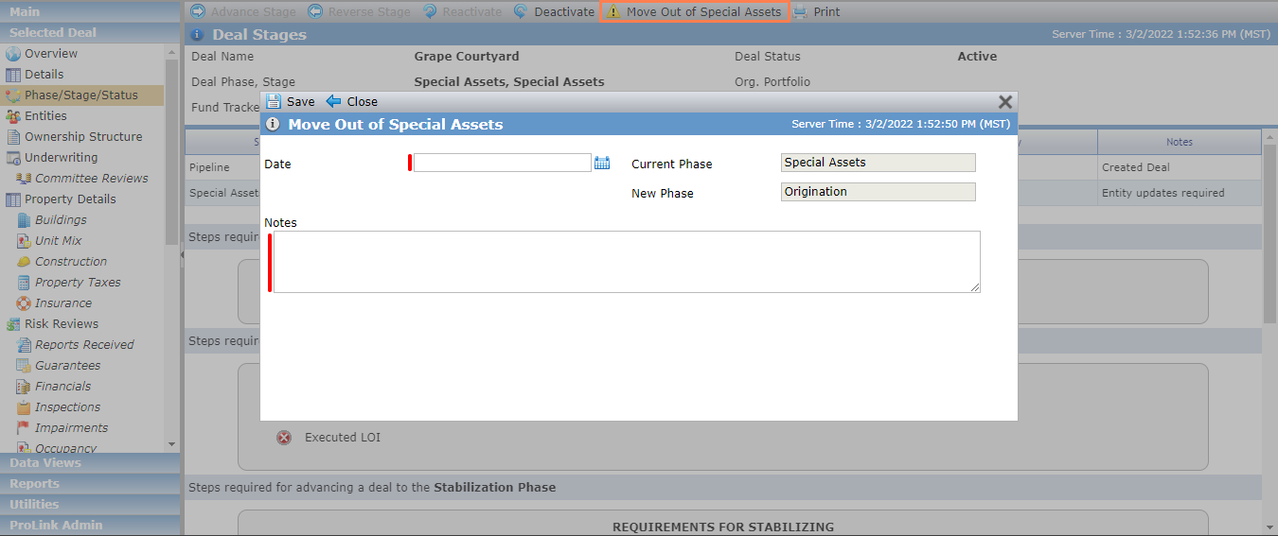Open the calendar date picker icon

(x=601, y=164)
